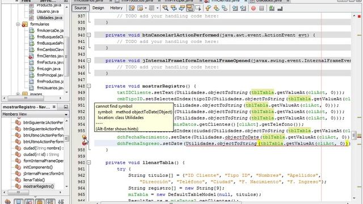Open the Forward history dropdown arrow
363x204 pixels.
coord(157,8)
